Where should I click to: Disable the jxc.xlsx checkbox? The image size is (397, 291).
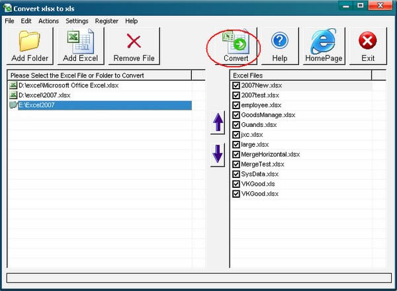tap(236, 135)
